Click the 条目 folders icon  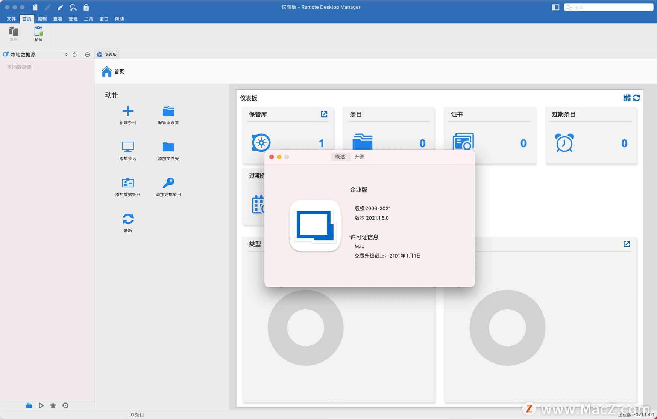[363, 142]
